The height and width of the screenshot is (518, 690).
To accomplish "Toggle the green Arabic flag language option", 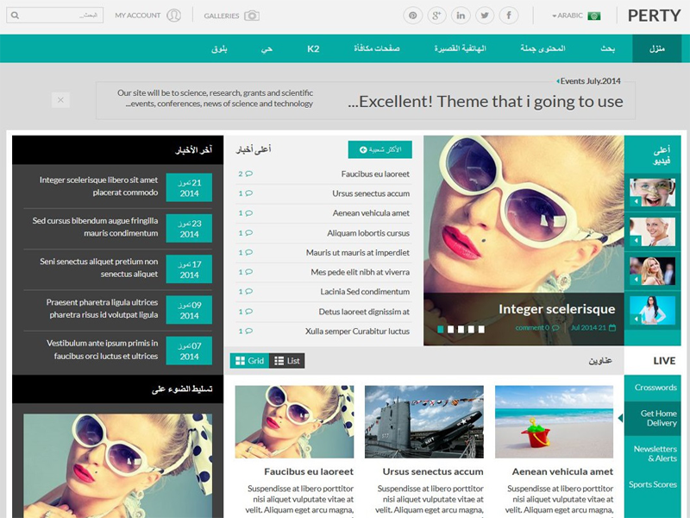I will click(x=593, y=15).
